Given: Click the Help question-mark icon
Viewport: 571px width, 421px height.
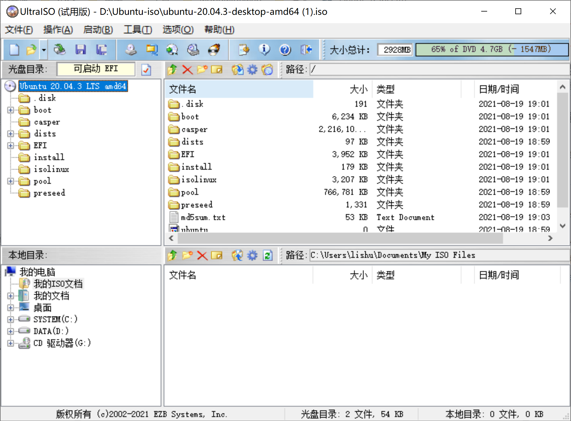Looking at the screenshot, I should (285, 49).
